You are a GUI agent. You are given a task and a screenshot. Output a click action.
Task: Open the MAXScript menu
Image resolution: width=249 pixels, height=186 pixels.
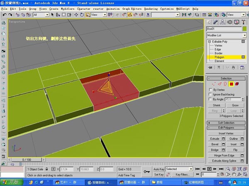[x=183, y=9]
